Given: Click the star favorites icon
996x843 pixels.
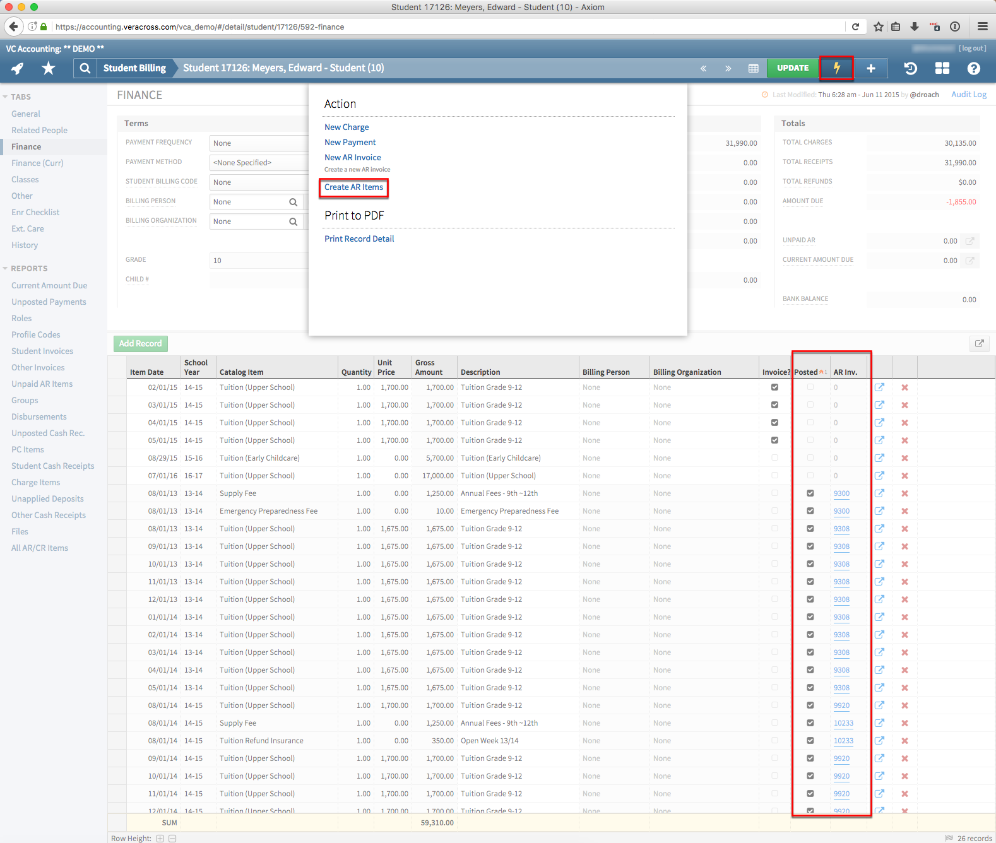Looking at the screenshot, I should tap(49, 68).
